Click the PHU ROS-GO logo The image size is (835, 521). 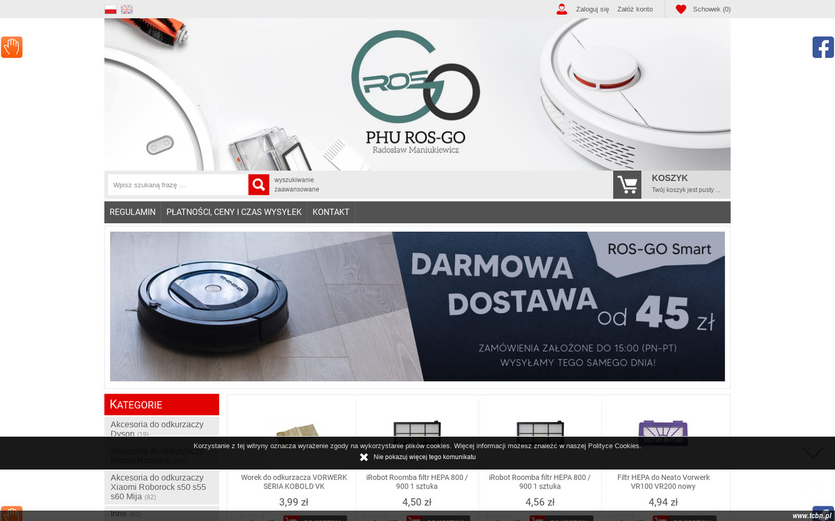coord(415,93)
